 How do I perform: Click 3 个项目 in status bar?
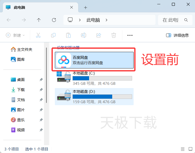click(x=12, y=149)
